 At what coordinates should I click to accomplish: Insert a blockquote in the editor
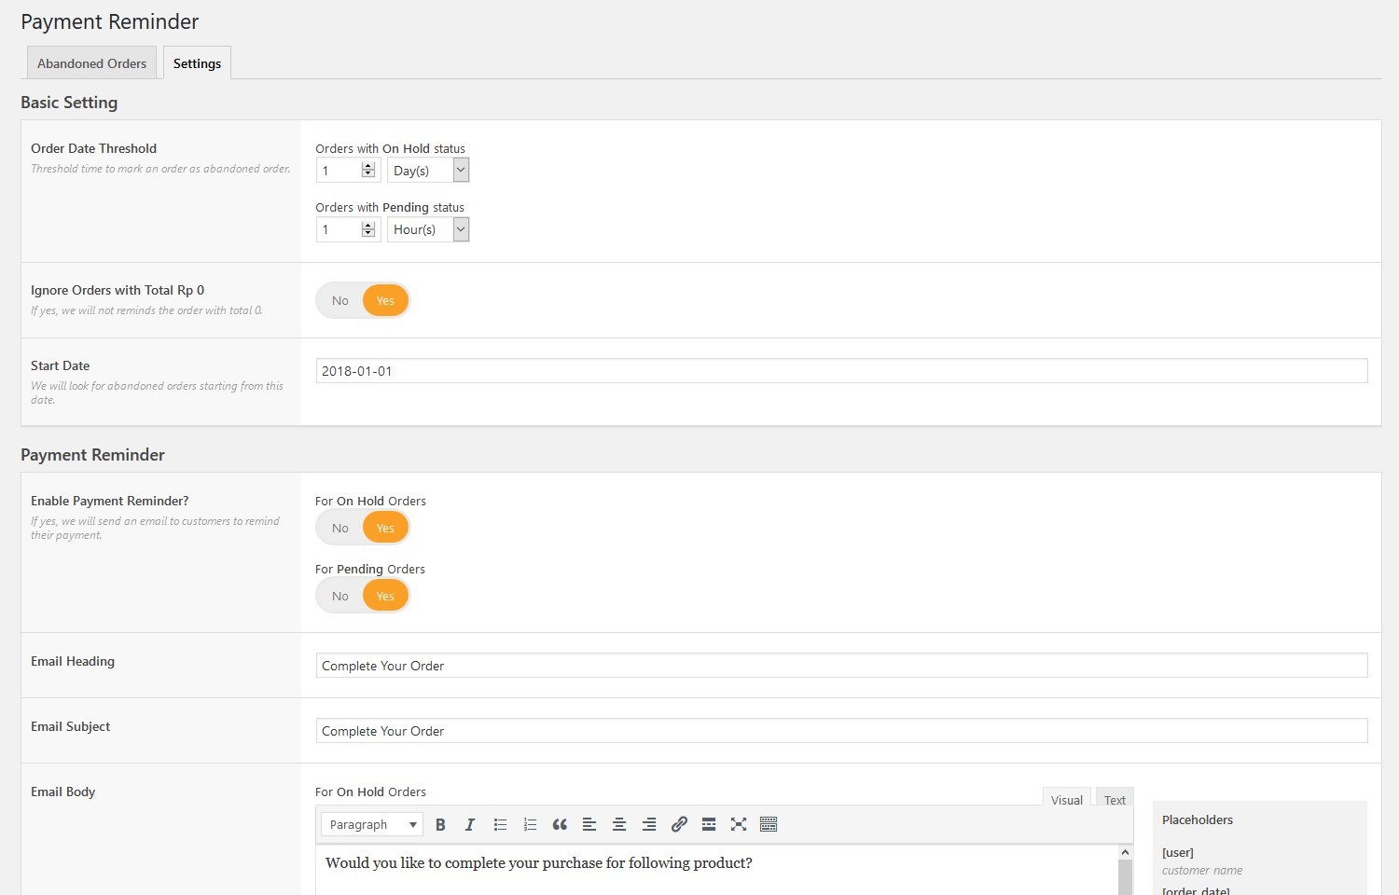point(560,824)
